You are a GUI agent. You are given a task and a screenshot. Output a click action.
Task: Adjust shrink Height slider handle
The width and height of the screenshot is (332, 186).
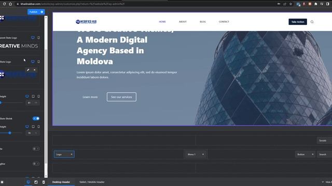10,133
